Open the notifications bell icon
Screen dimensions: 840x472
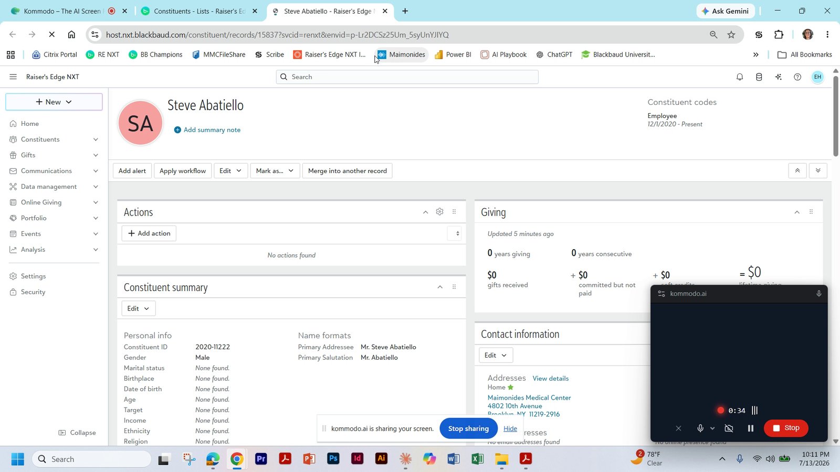pyautogui.click(x=740, y=77)
